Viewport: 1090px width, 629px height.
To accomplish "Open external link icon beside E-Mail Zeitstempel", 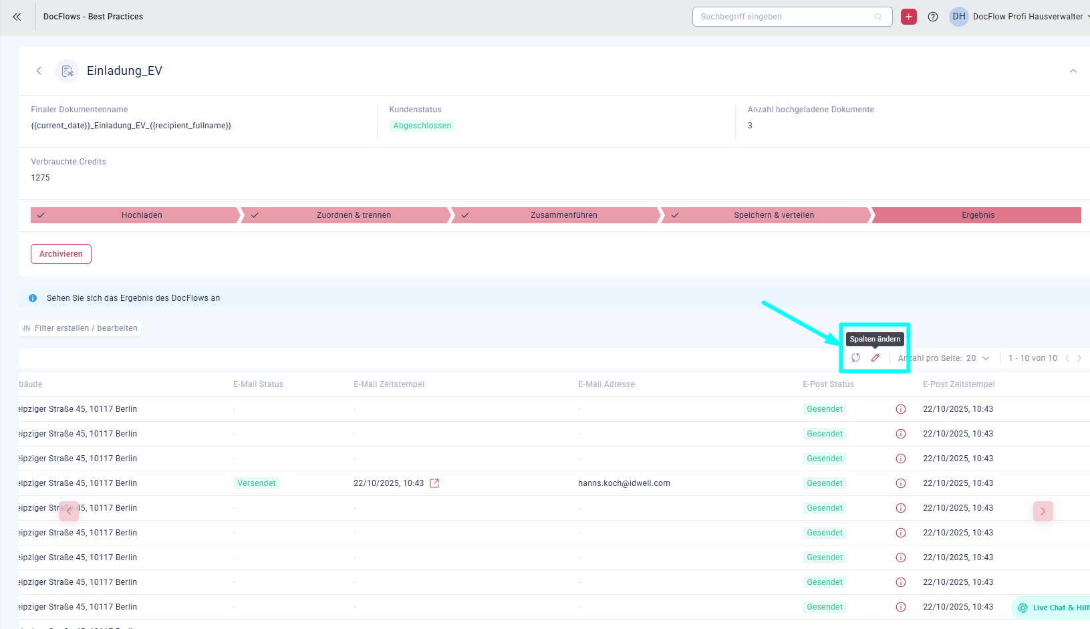I will click(x=434, y=483).
